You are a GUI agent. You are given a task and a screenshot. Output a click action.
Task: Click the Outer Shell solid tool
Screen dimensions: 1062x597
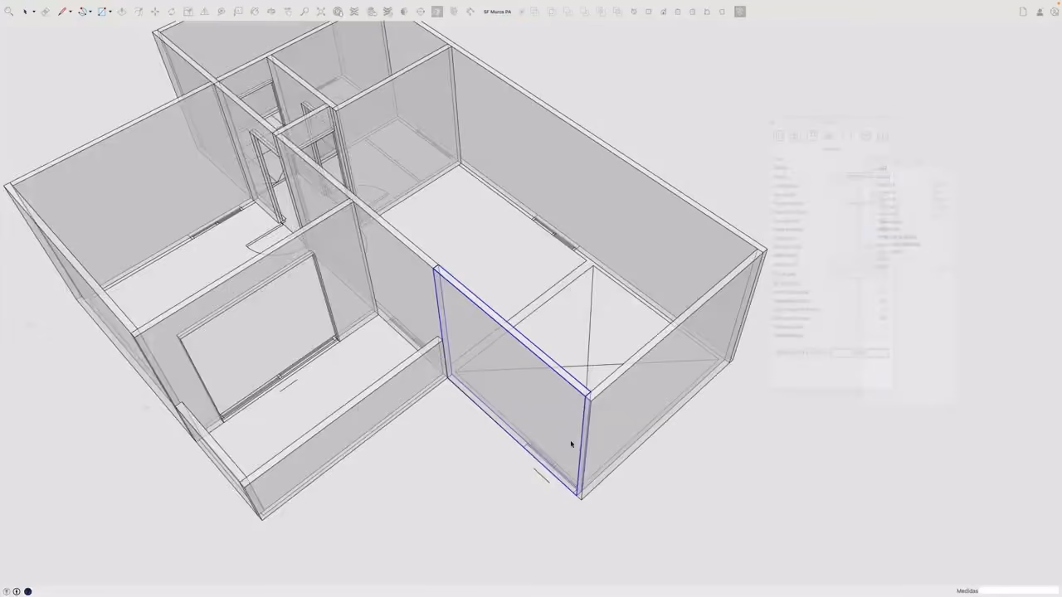tap(534, 12)
